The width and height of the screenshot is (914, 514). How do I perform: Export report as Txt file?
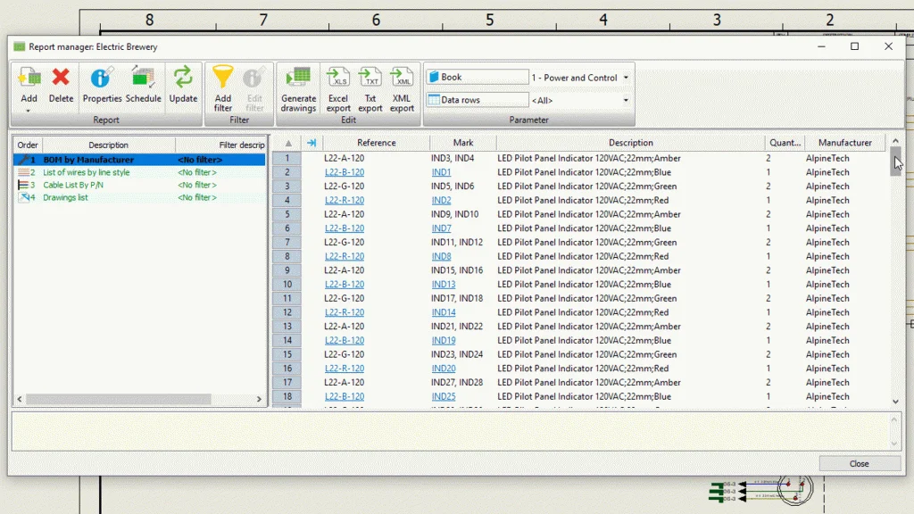[x=370, y=82]
